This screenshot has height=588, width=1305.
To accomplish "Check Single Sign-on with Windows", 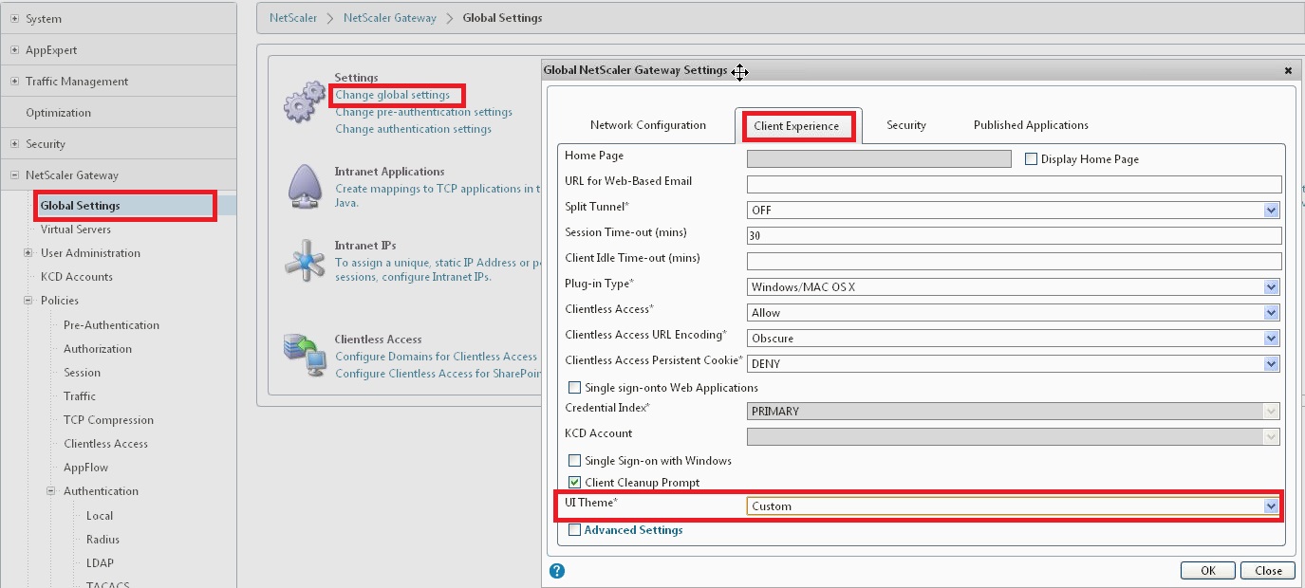I will (x=574, y=461).
